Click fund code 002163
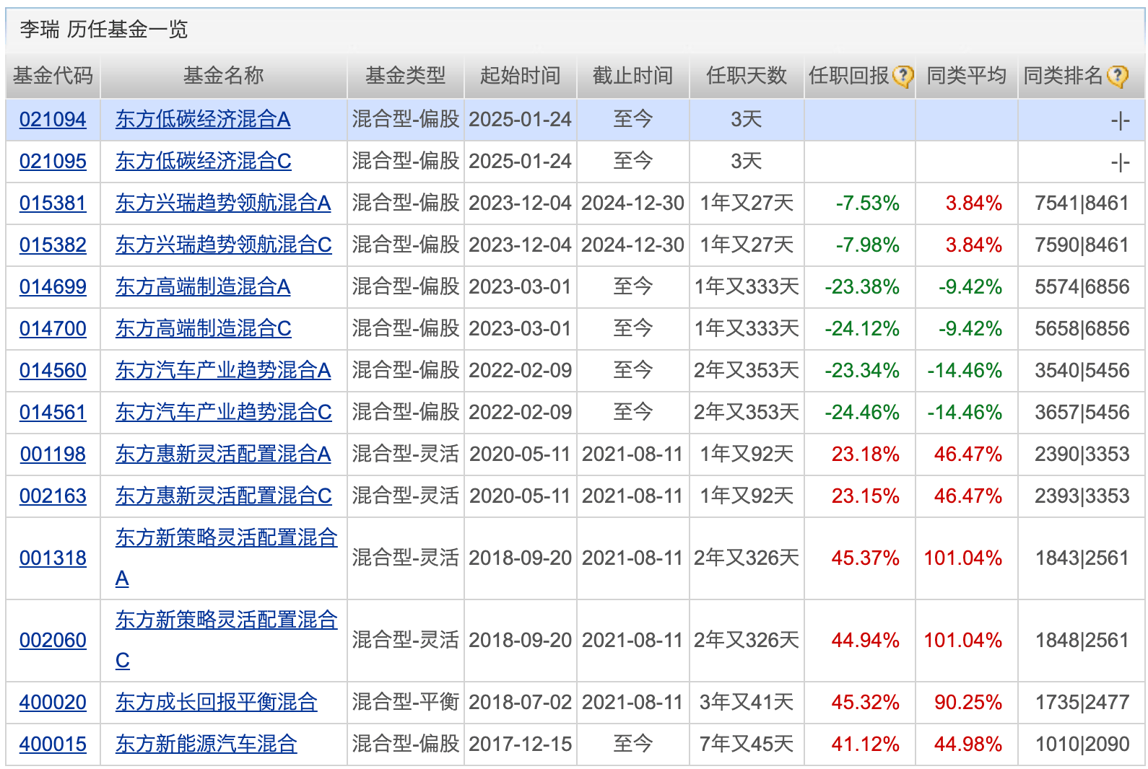 pos(53,496)
